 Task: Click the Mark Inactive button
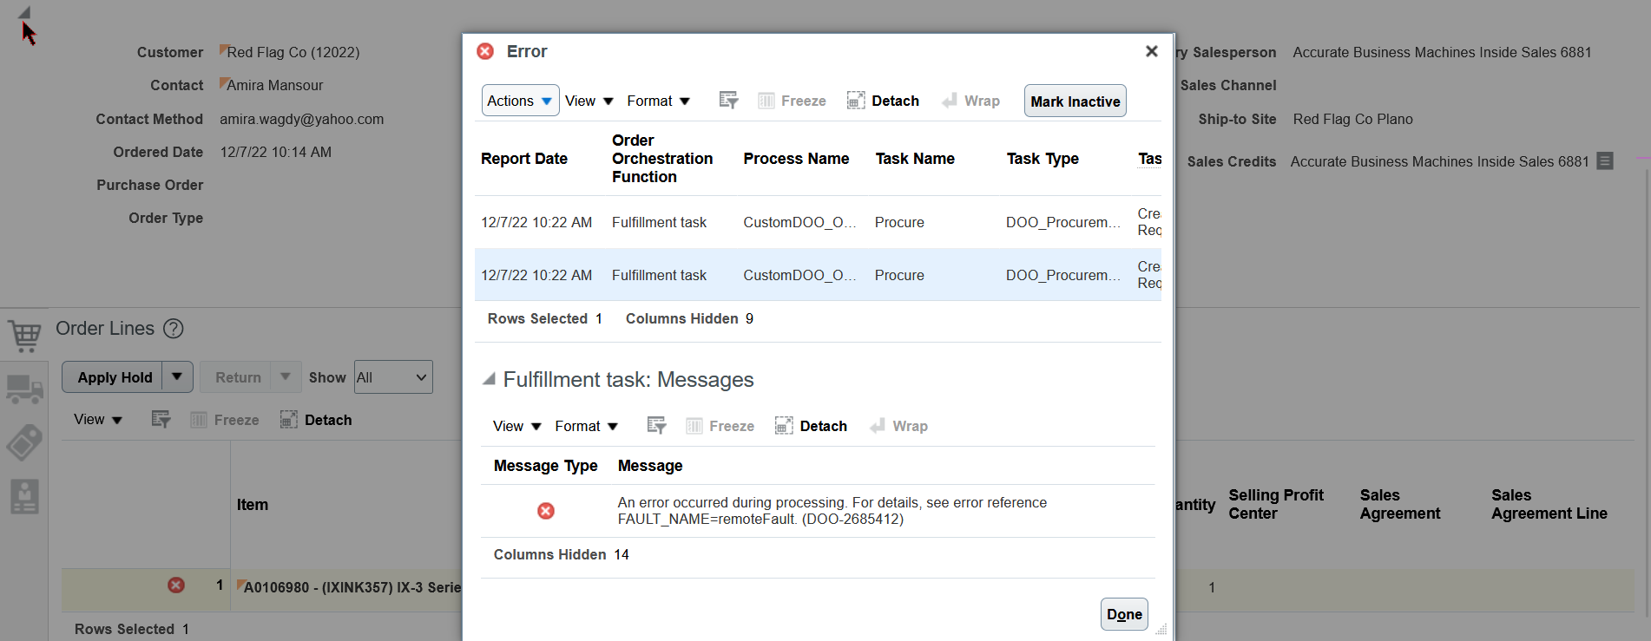pyautogui.click(x=1075, y=101)
